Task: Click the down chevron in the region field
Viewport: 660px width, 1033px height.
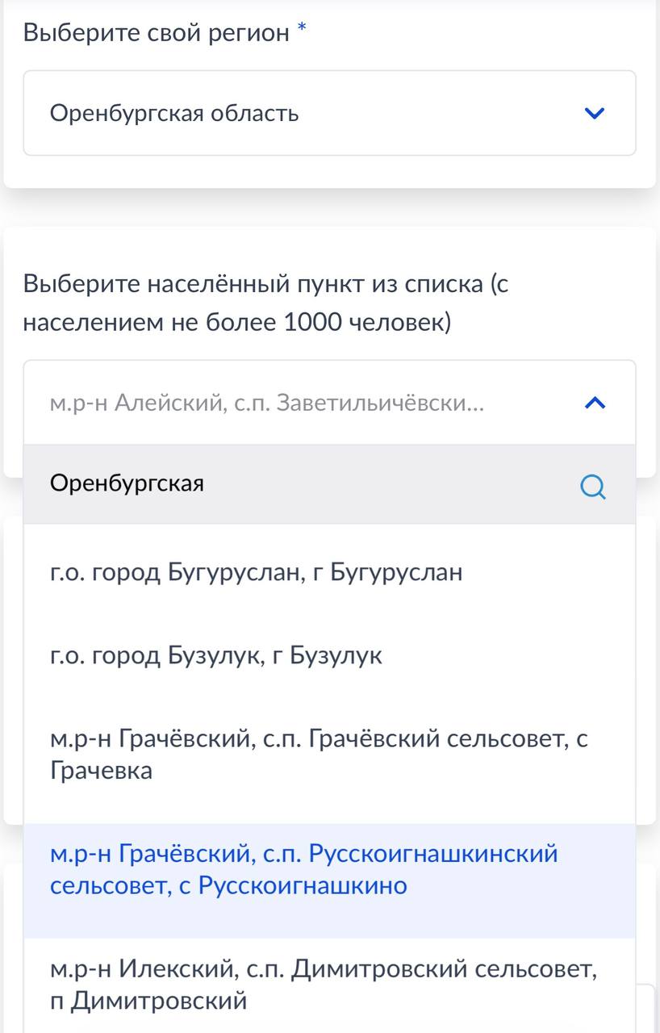Action: [595, 113]
